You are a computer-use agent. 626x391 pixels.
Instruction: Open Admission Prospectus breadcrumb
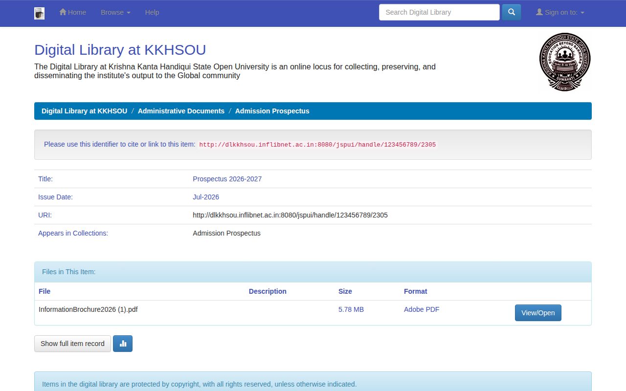[272, 111]
